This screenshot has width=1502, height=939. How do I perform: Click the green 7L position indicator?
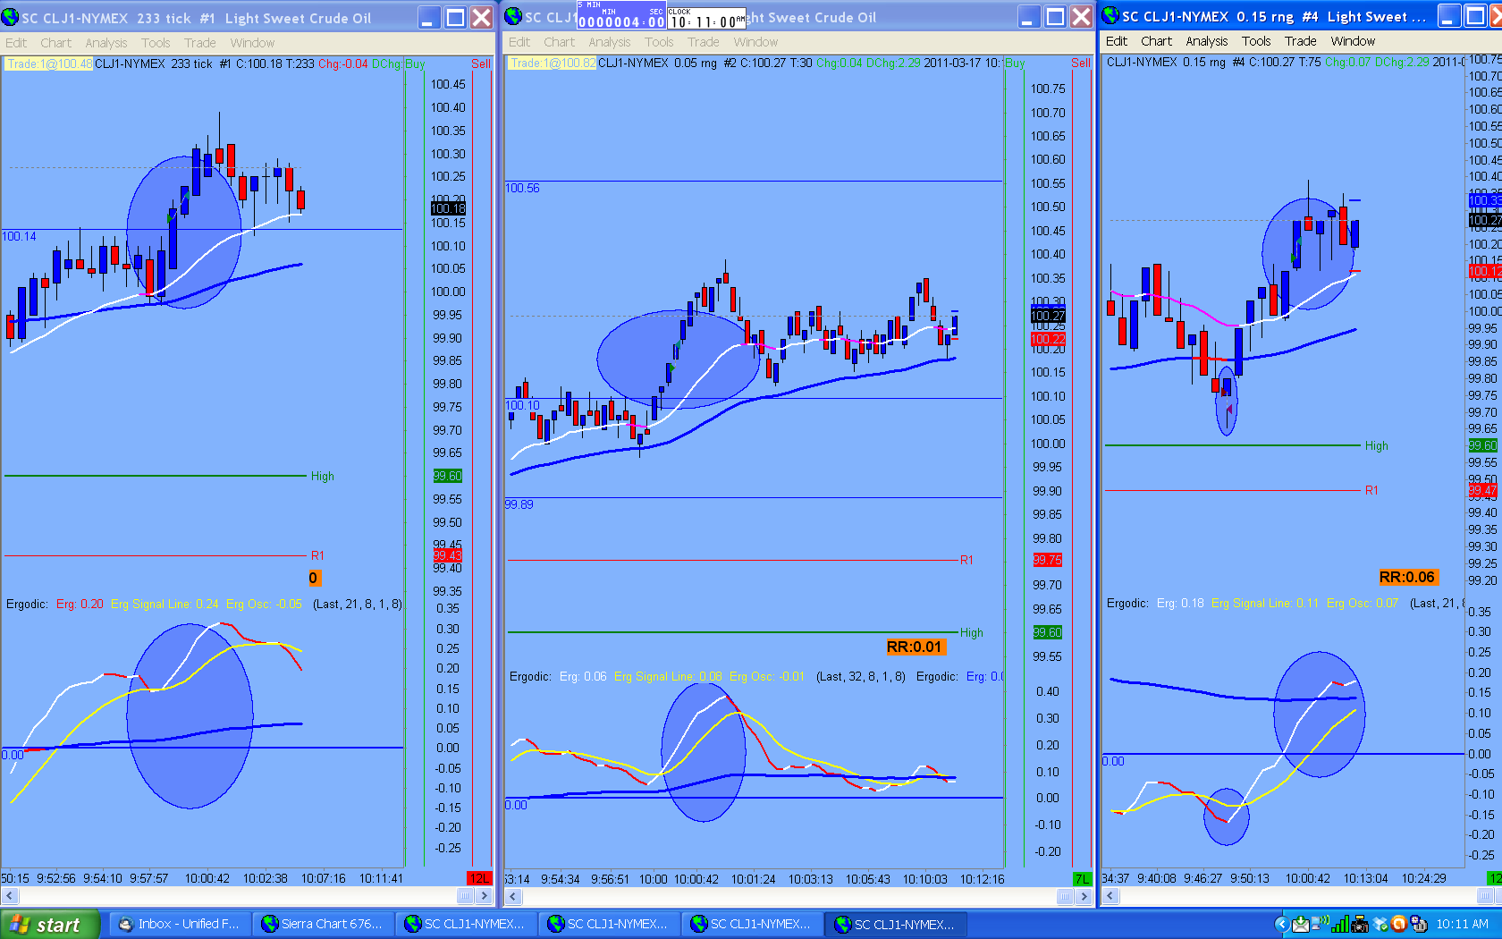(1082, 879)
